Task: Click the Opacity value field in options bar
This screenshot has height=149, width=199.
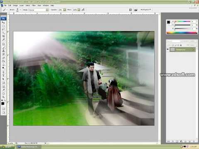Action: [60, 10]
